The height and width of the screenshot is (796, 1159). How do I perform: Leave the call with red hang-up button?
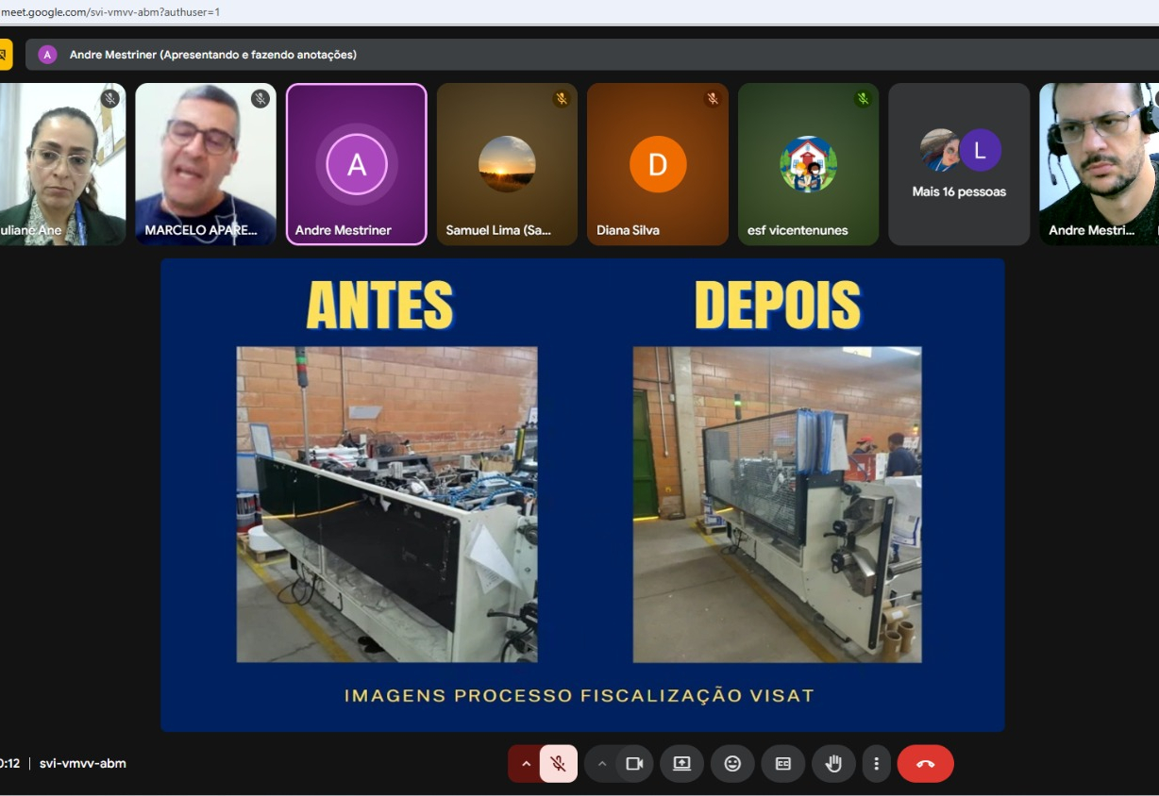click(925, 764)
